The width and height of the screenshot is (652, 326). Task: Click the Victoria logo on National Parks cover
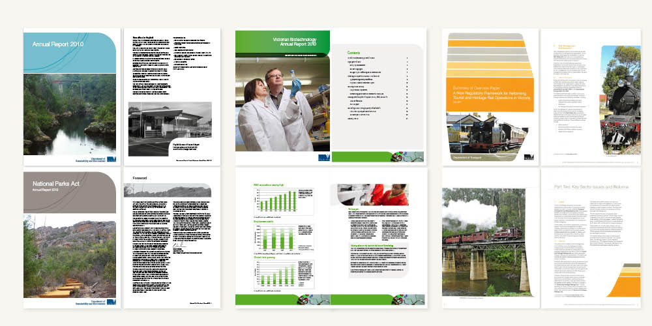[108, 301]
